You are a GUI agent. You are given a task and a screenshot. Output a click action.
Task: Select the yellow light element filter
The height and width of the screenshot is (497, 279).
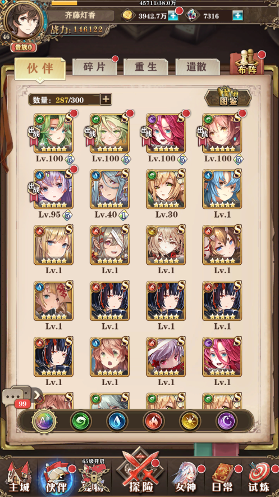[190, 421]
